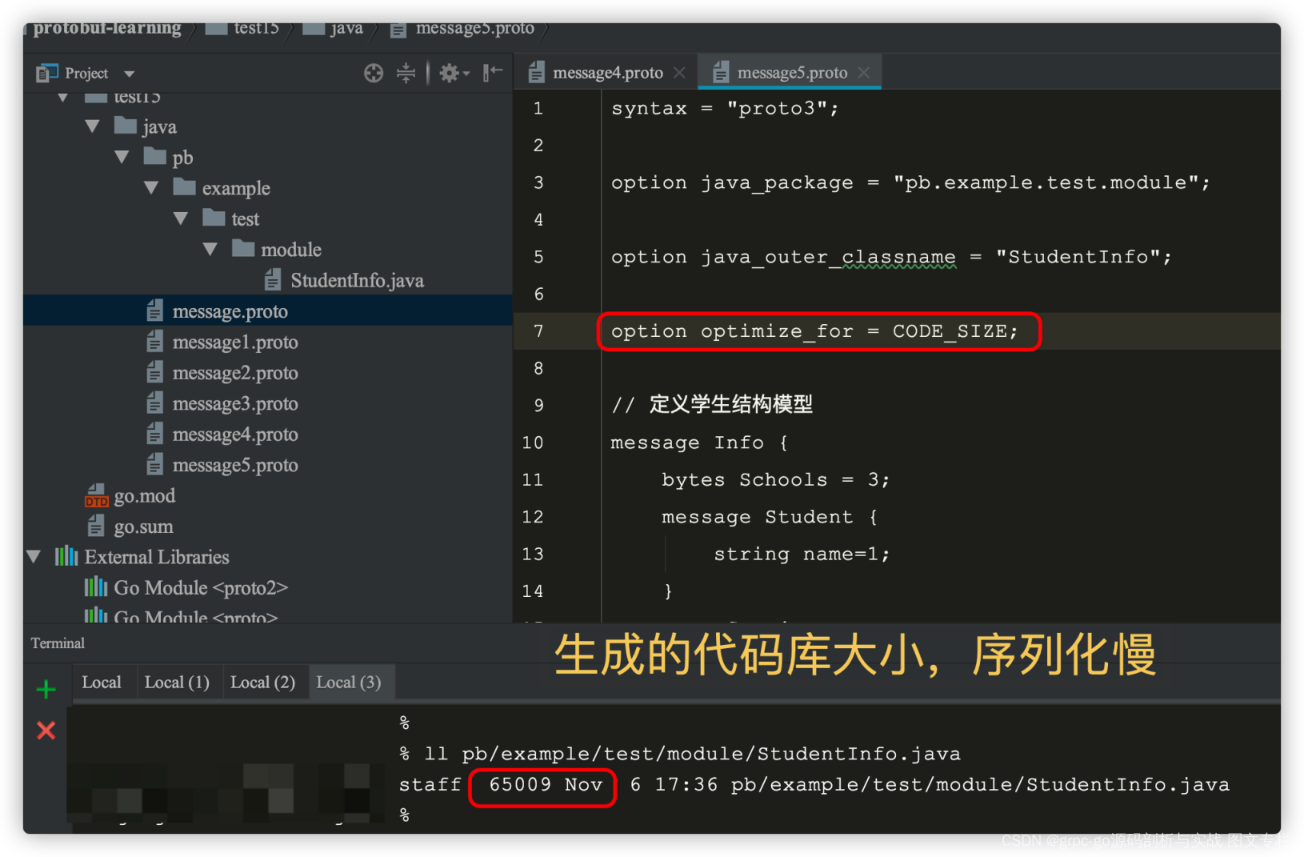Collapse the test folder
1304x857 pixels.
point(182,218)
